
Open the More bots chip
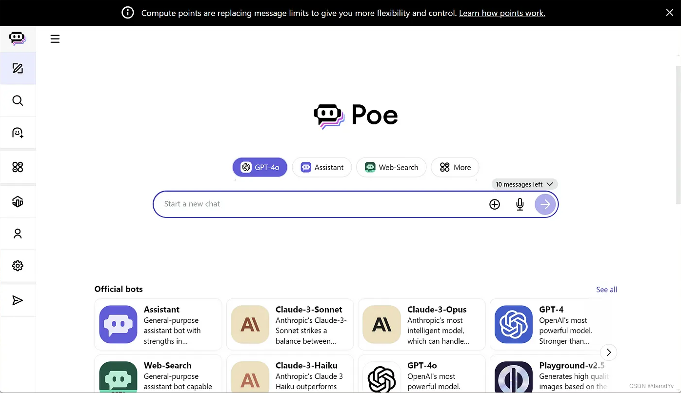coord(455,167)
